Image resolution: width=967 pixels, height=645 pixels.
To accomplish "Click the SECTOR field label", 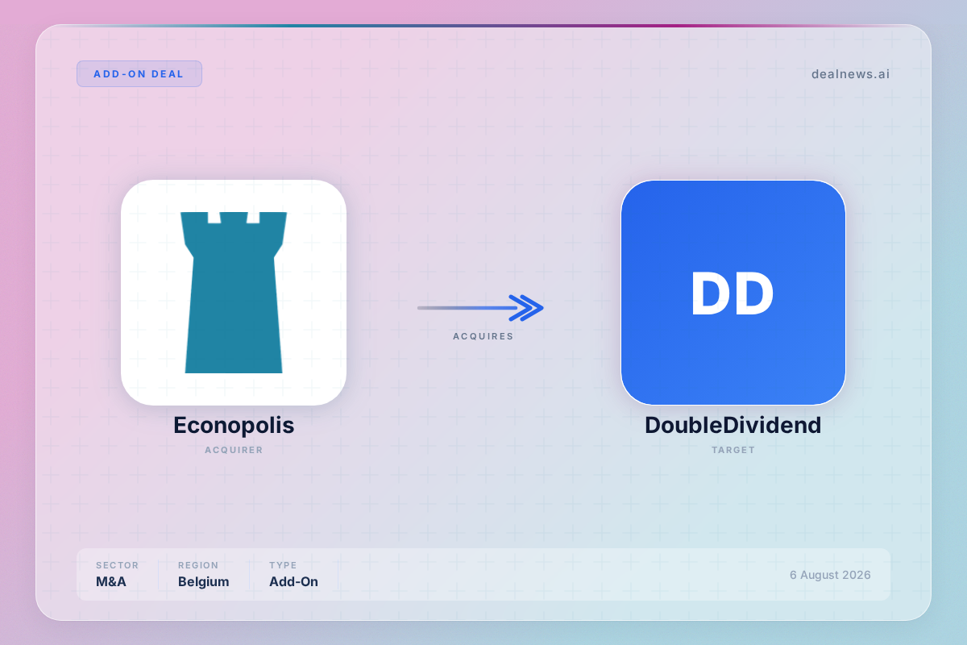I will 118,565.
